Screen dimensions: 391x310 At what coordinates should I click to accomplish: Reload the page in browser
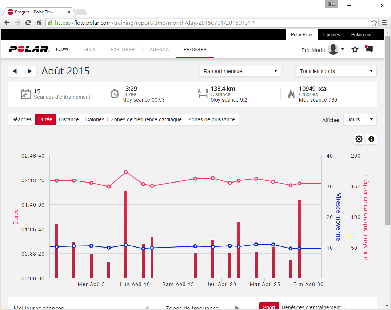click(x=28, y=23)
